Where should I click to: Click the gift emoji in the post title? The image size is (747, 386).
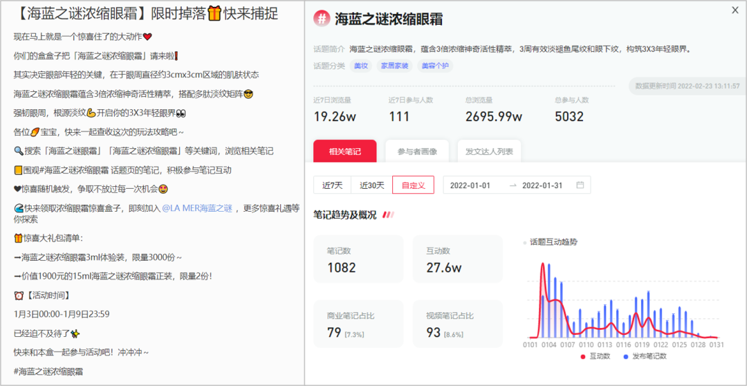click(x=214, y=14)
